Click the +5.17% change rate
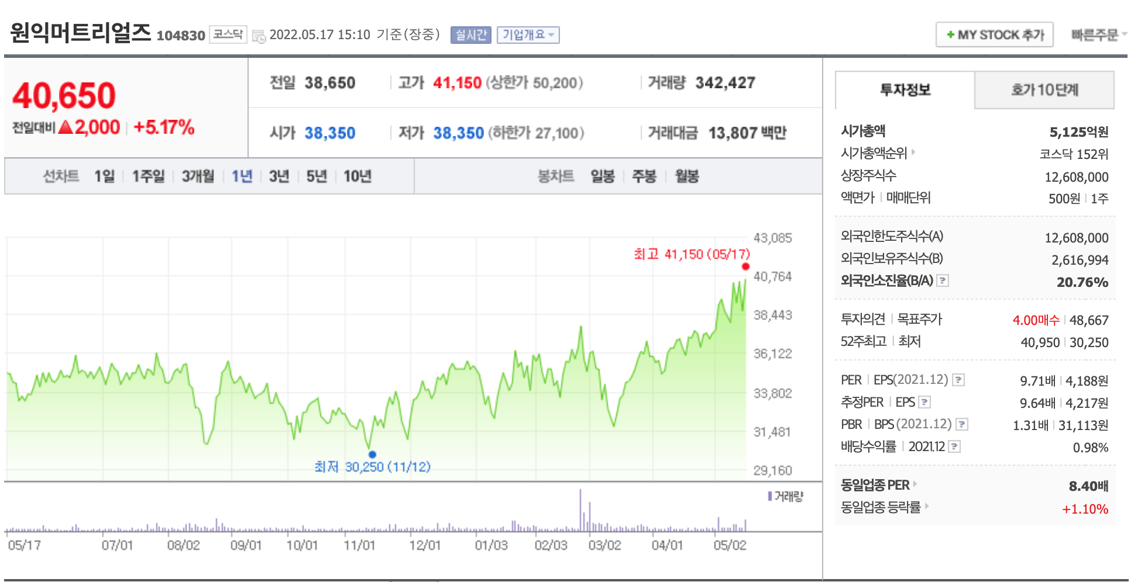This screenshot has width=1148, height=582. point(164,127)
